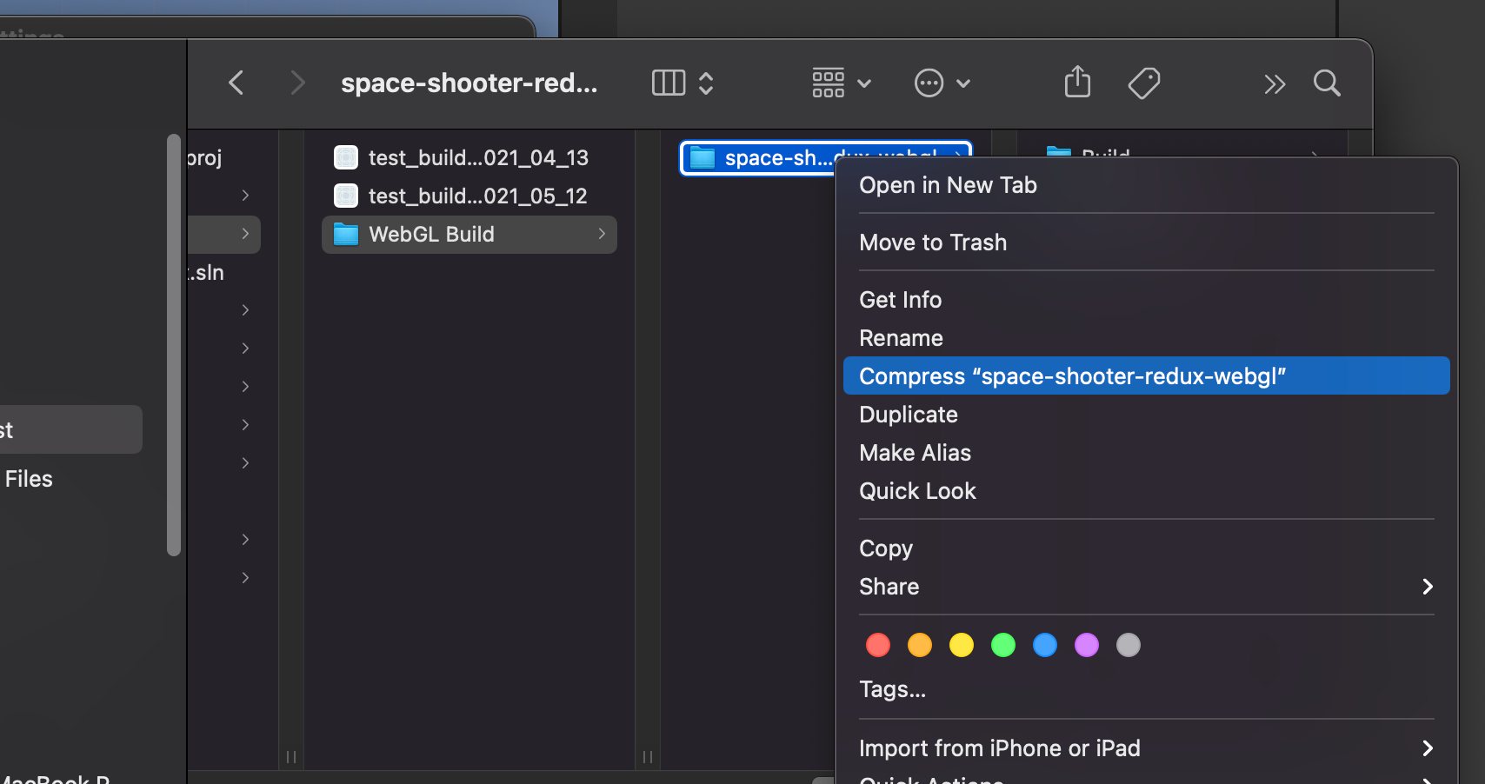Click the test_build...021_04_13 file icon

pyautogui.click(x=346, y=157)
